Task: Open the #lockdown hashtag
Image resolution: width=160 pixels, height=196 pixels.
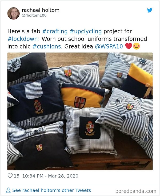Action: 22,39
